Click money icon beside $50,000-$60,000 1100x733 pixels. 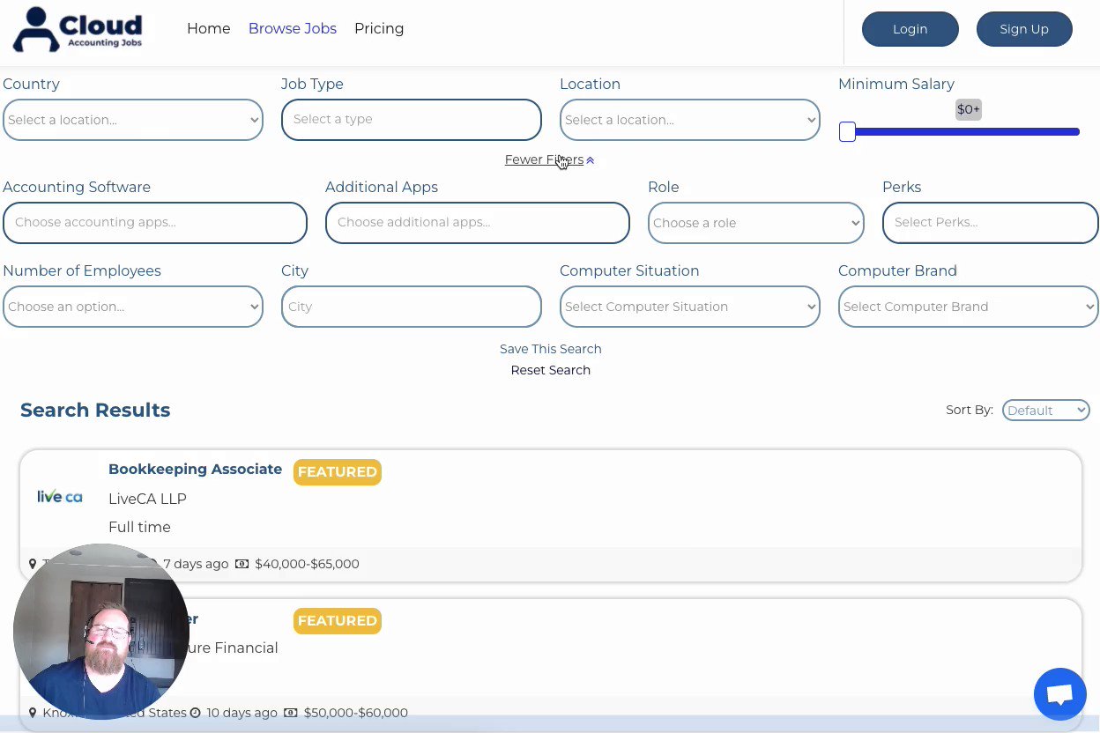(291, 713)
